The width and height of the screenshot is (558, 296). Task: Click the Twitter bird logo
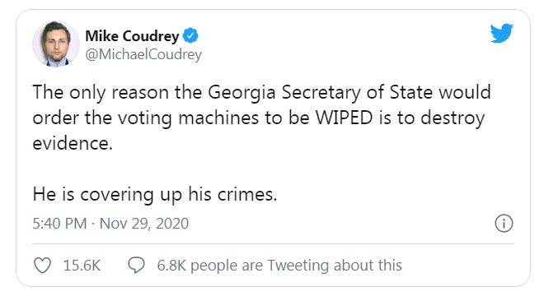tap(501, 34)
